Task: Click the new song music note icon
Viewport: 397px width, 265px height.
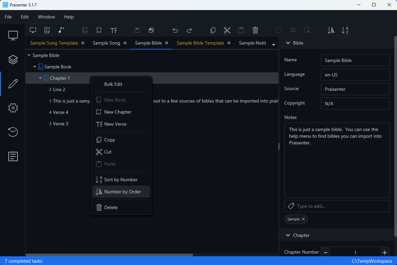Action: tap(61, 30)
